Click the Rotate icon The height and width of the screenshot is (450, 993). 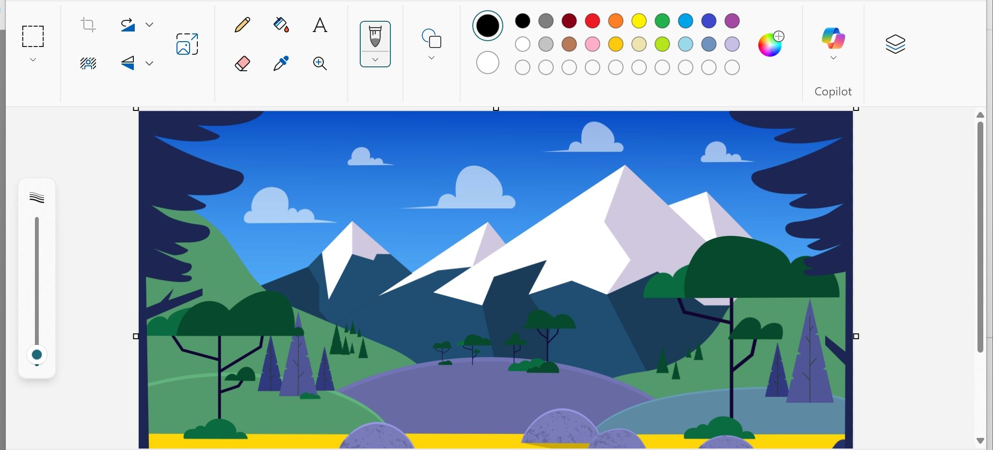tap(128, 25)
